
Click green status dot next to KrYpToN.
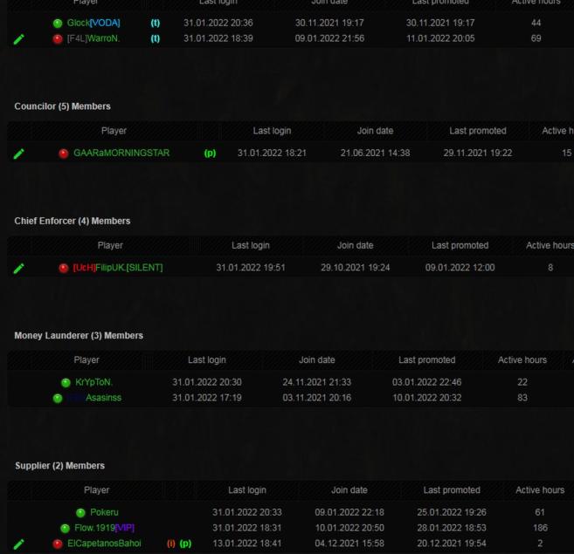(66, 383)
